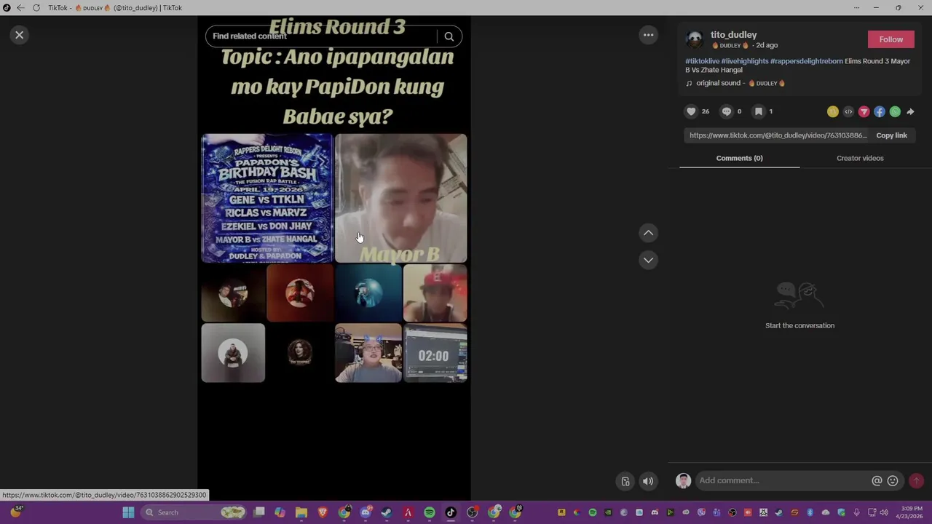
Task: Reload the page with refresh icon
Action: coord(36,7)
